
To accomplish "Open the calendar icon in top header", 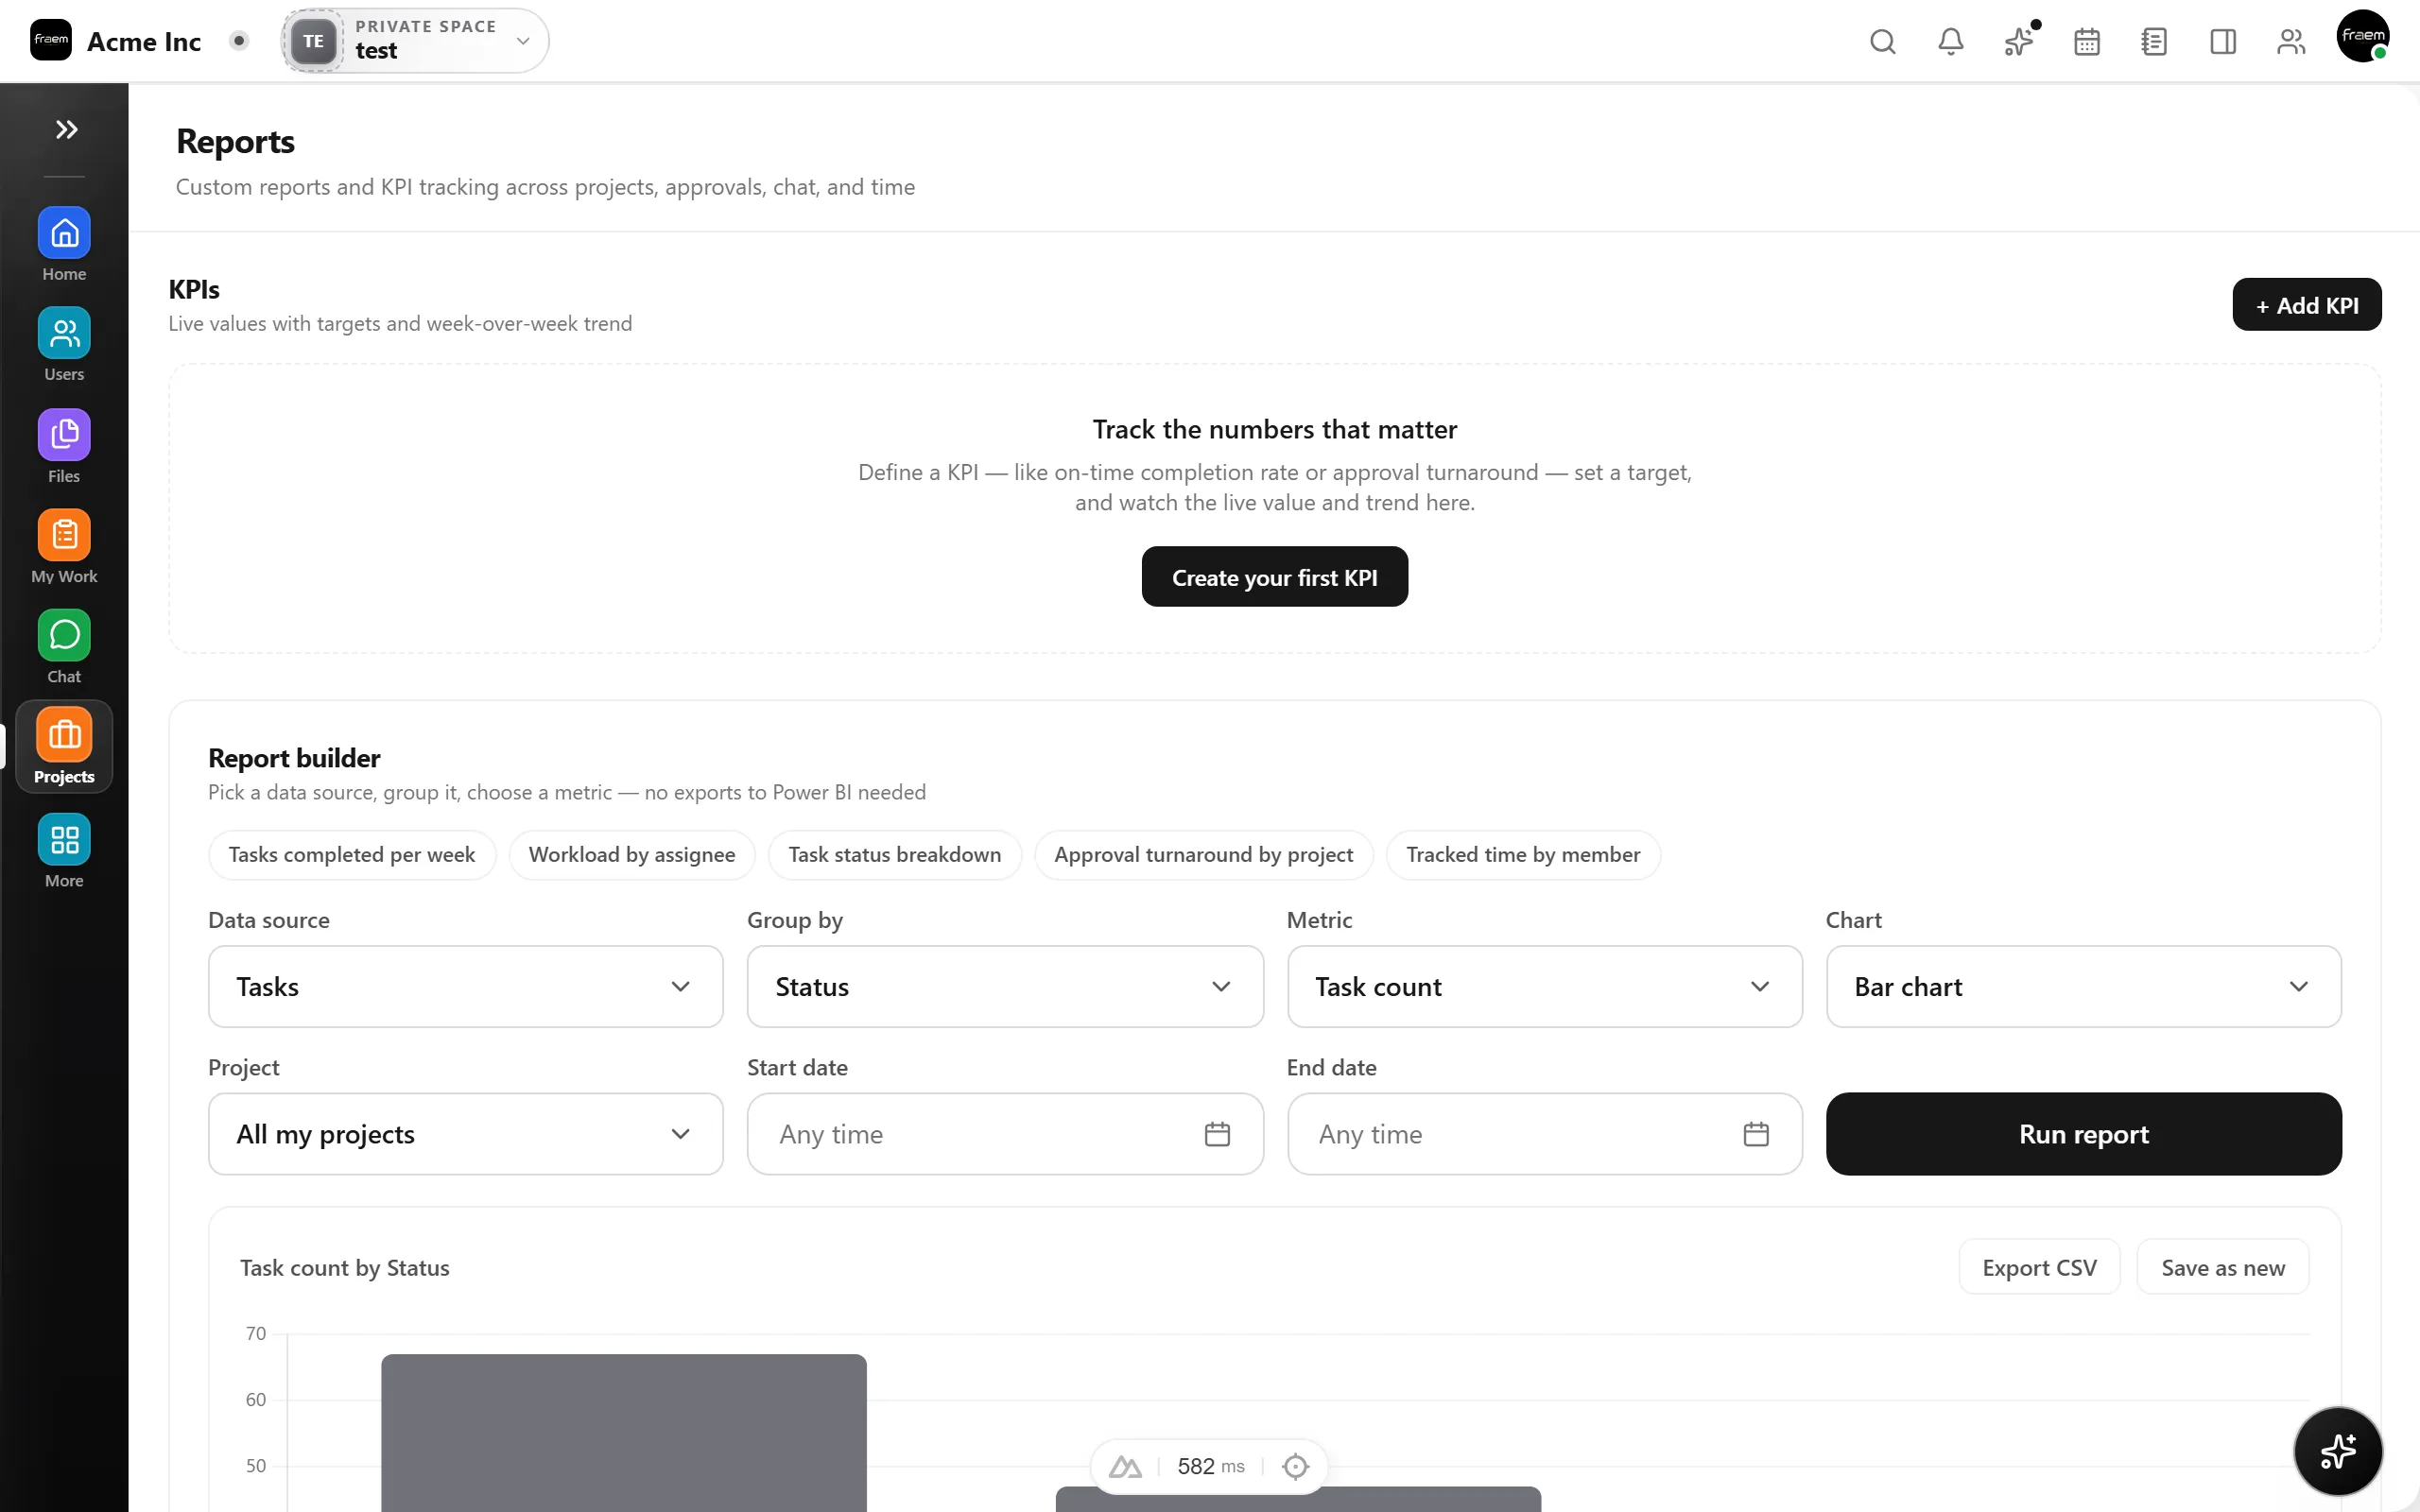I will pyautogui.click(x=2087, y=41).
